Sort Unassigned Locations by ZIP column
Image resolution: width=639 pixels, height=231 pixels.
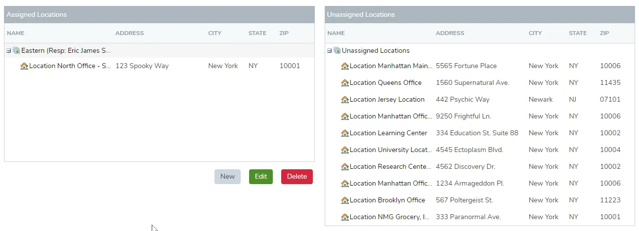604,33
